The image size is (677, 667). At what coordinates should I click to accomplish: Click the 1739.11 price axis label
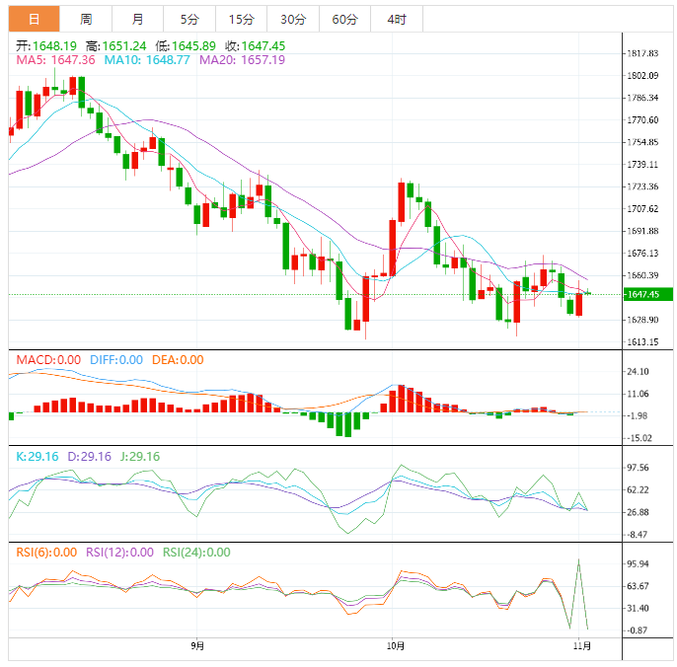(642, 165)
